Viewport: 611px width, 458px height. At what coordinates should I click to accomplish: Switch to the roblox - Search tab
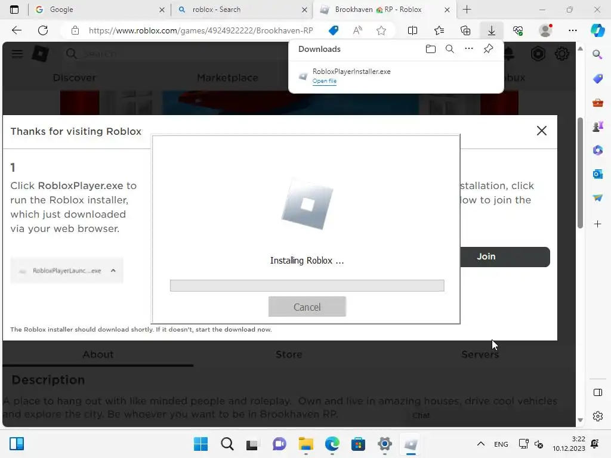pyautogui.click(x=242, y=10)
